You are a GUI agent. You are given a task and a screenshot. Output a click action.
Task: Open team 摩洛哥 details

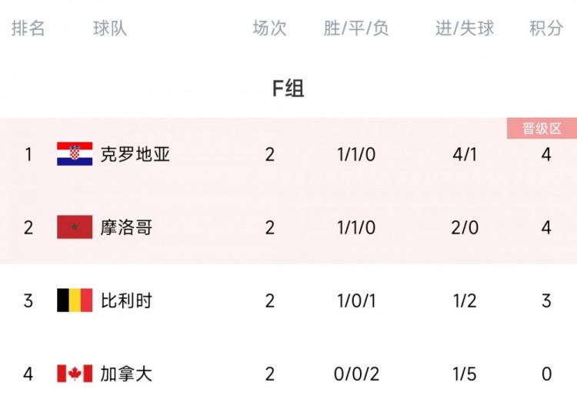(x=126, y=227)
